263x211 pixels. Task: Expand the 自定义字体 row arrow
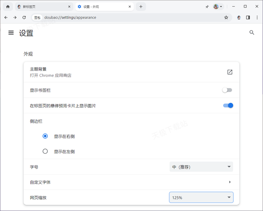coord(230,182)
